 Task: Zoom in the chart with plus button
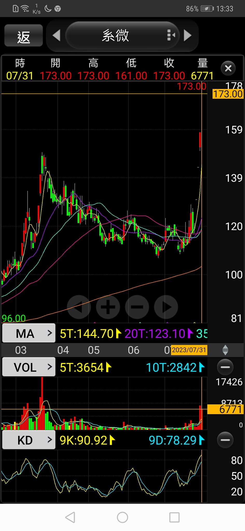pyautogui.click(x=108, y=307)
